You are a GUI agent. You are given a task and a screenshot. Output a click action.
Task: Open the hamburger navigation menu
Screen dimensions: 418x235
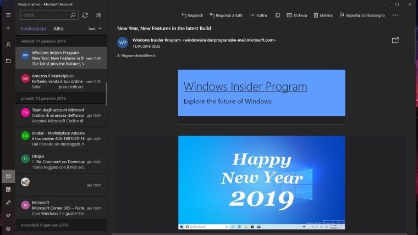click(8, 15)
